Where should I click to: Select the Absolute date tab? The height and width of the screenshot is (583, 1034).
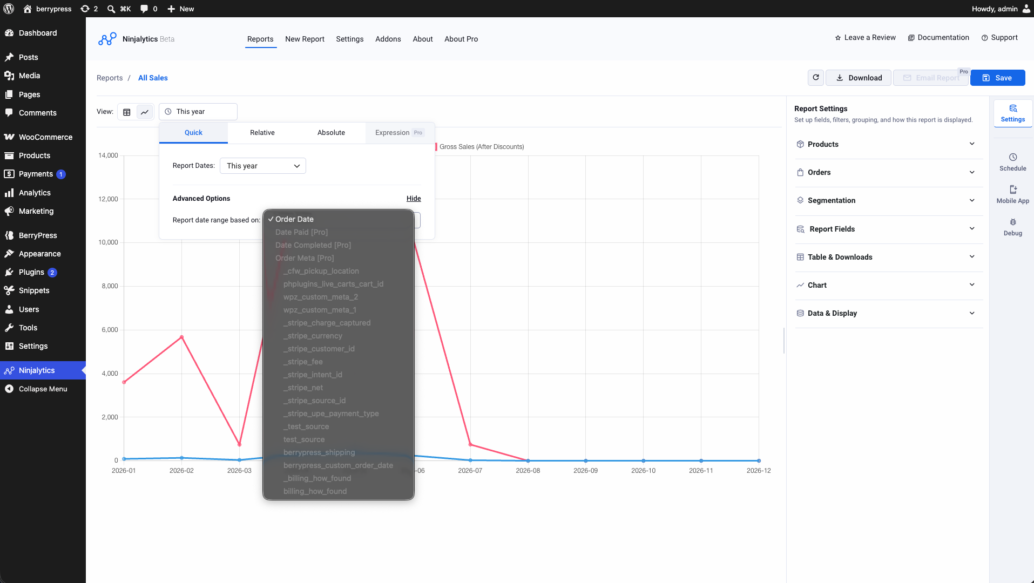coord(331,133)
